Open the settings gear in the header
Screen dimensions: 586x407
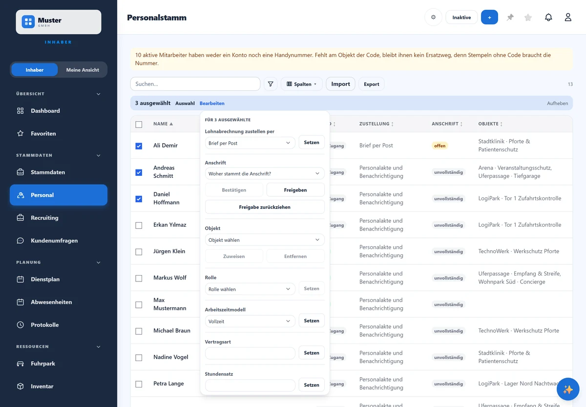[x=433, y=17]
